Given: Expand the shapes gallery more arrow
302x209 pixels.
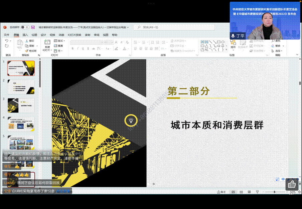Looking at the screenshot, I should 226,50.
